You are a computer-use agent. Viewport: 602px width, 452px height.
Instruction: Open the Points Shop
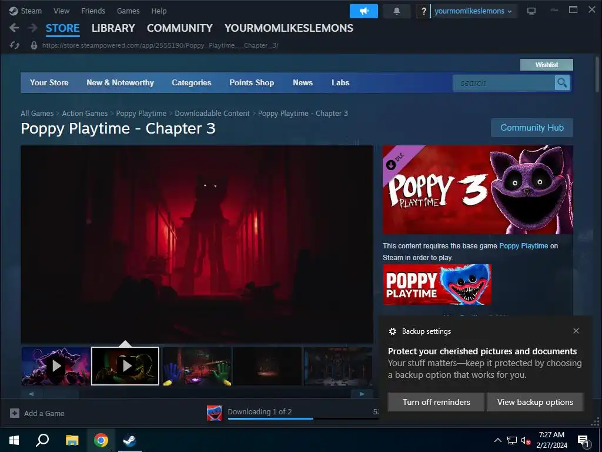252,82
